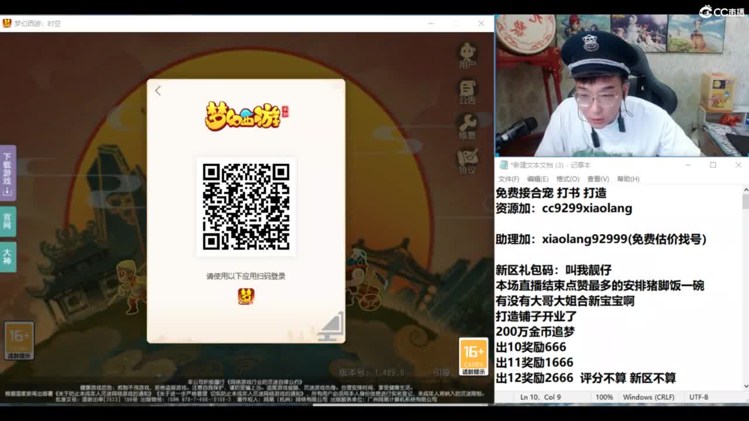Open the 公告 announcements icon

pos(468,92)
